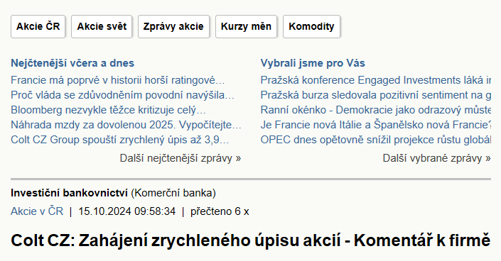Viewport: 501px width, 261px height.
Task: Open the Vybrali jsme pro Vás heading
Action: click(313, 63)
